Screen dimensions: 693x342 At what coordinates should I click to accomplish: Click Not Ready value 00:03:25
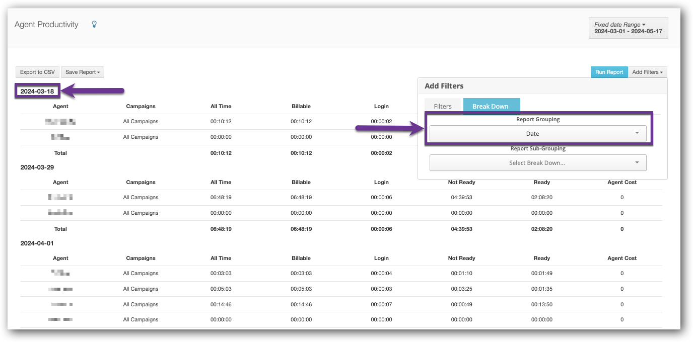(x=461, y=289)
